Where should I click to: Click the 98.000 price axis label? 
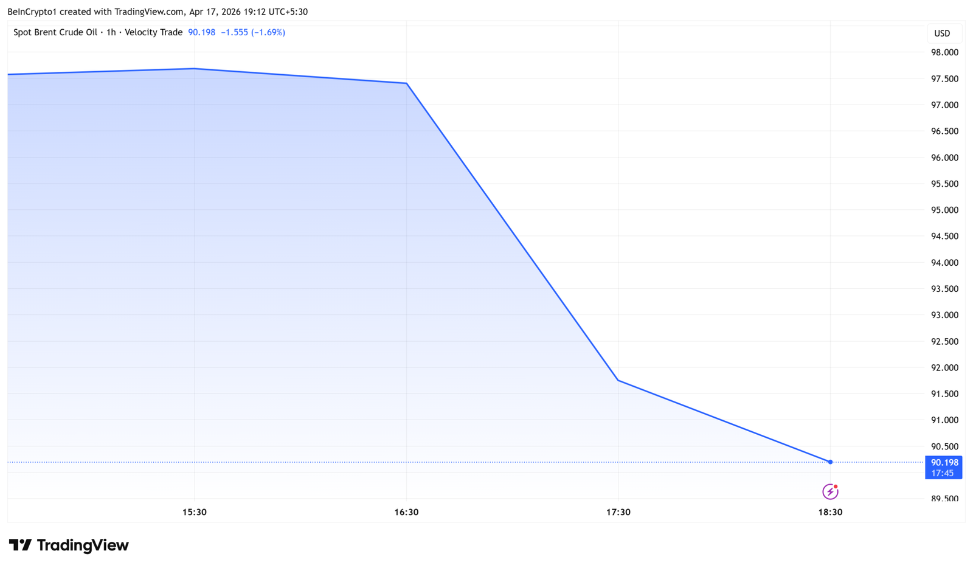click(944, 52)
